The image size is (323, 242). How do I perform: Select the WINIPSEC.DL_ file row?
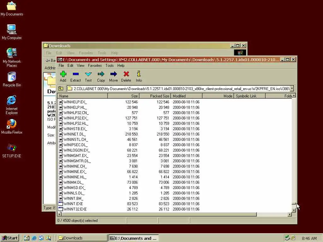[175, 145]
